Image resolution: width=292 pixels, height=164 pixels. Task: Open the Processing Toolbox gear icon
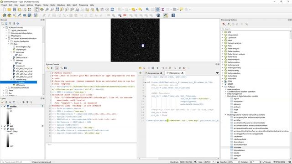[157, 10]
